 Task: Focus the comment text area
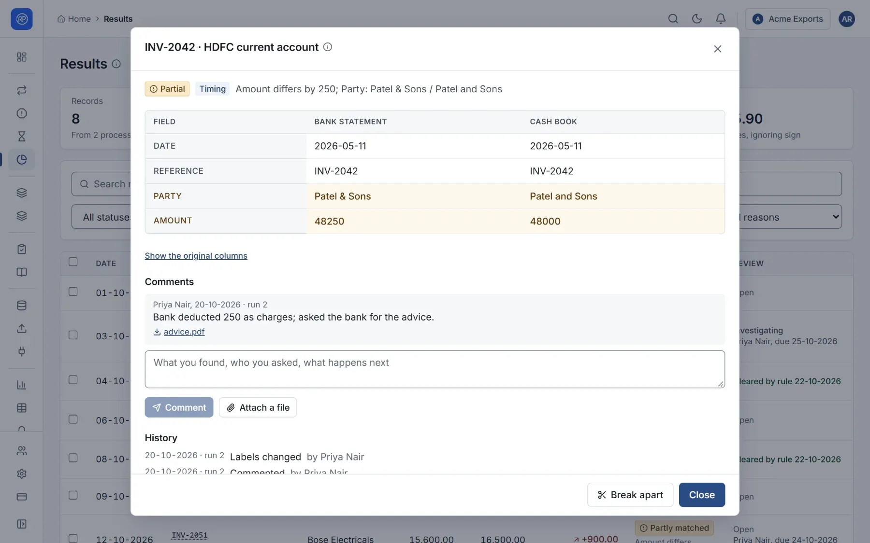click(435, 369)
